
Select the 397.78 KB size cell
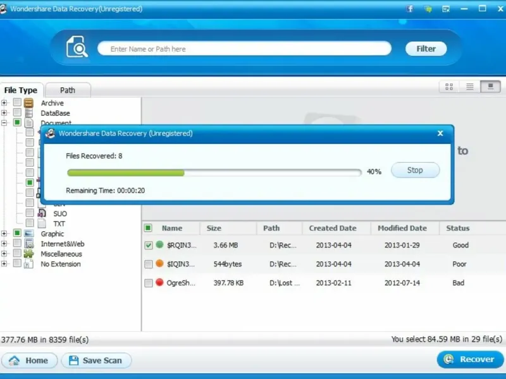point(228,283)
